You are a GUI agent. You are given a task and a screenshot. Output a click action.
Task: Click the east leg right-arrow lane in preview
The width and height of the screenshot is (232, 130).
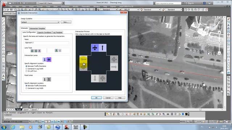(x=114, y=67)
